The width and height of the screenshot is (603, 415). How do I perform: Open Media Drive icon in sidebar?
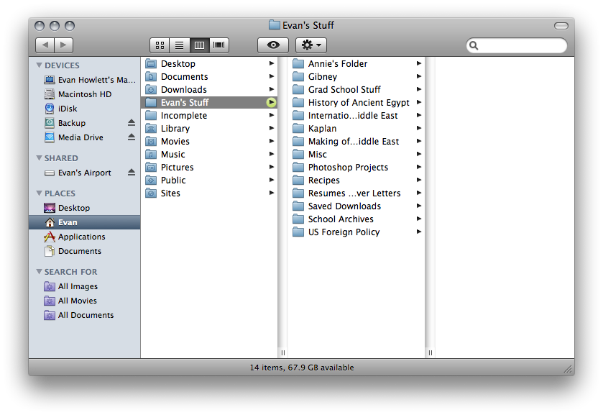[x=50, y=137]
